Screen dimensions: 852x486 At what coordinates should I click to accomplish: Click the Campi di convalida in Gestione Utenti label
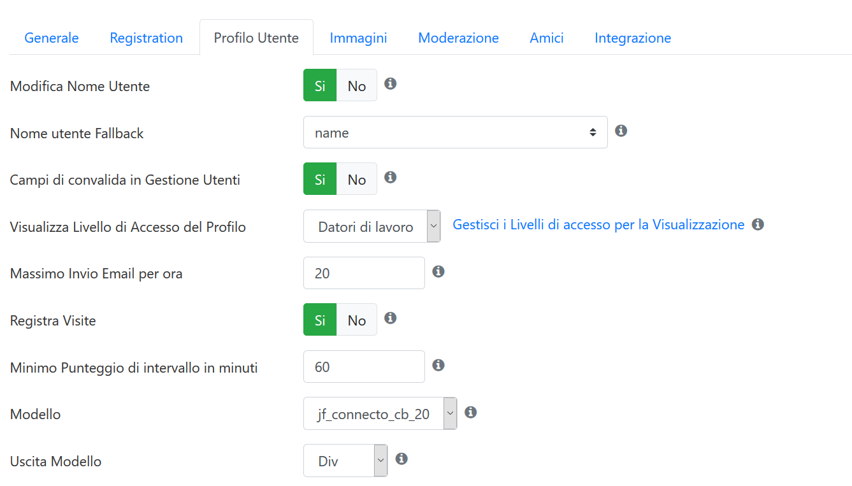pos(125,180)
